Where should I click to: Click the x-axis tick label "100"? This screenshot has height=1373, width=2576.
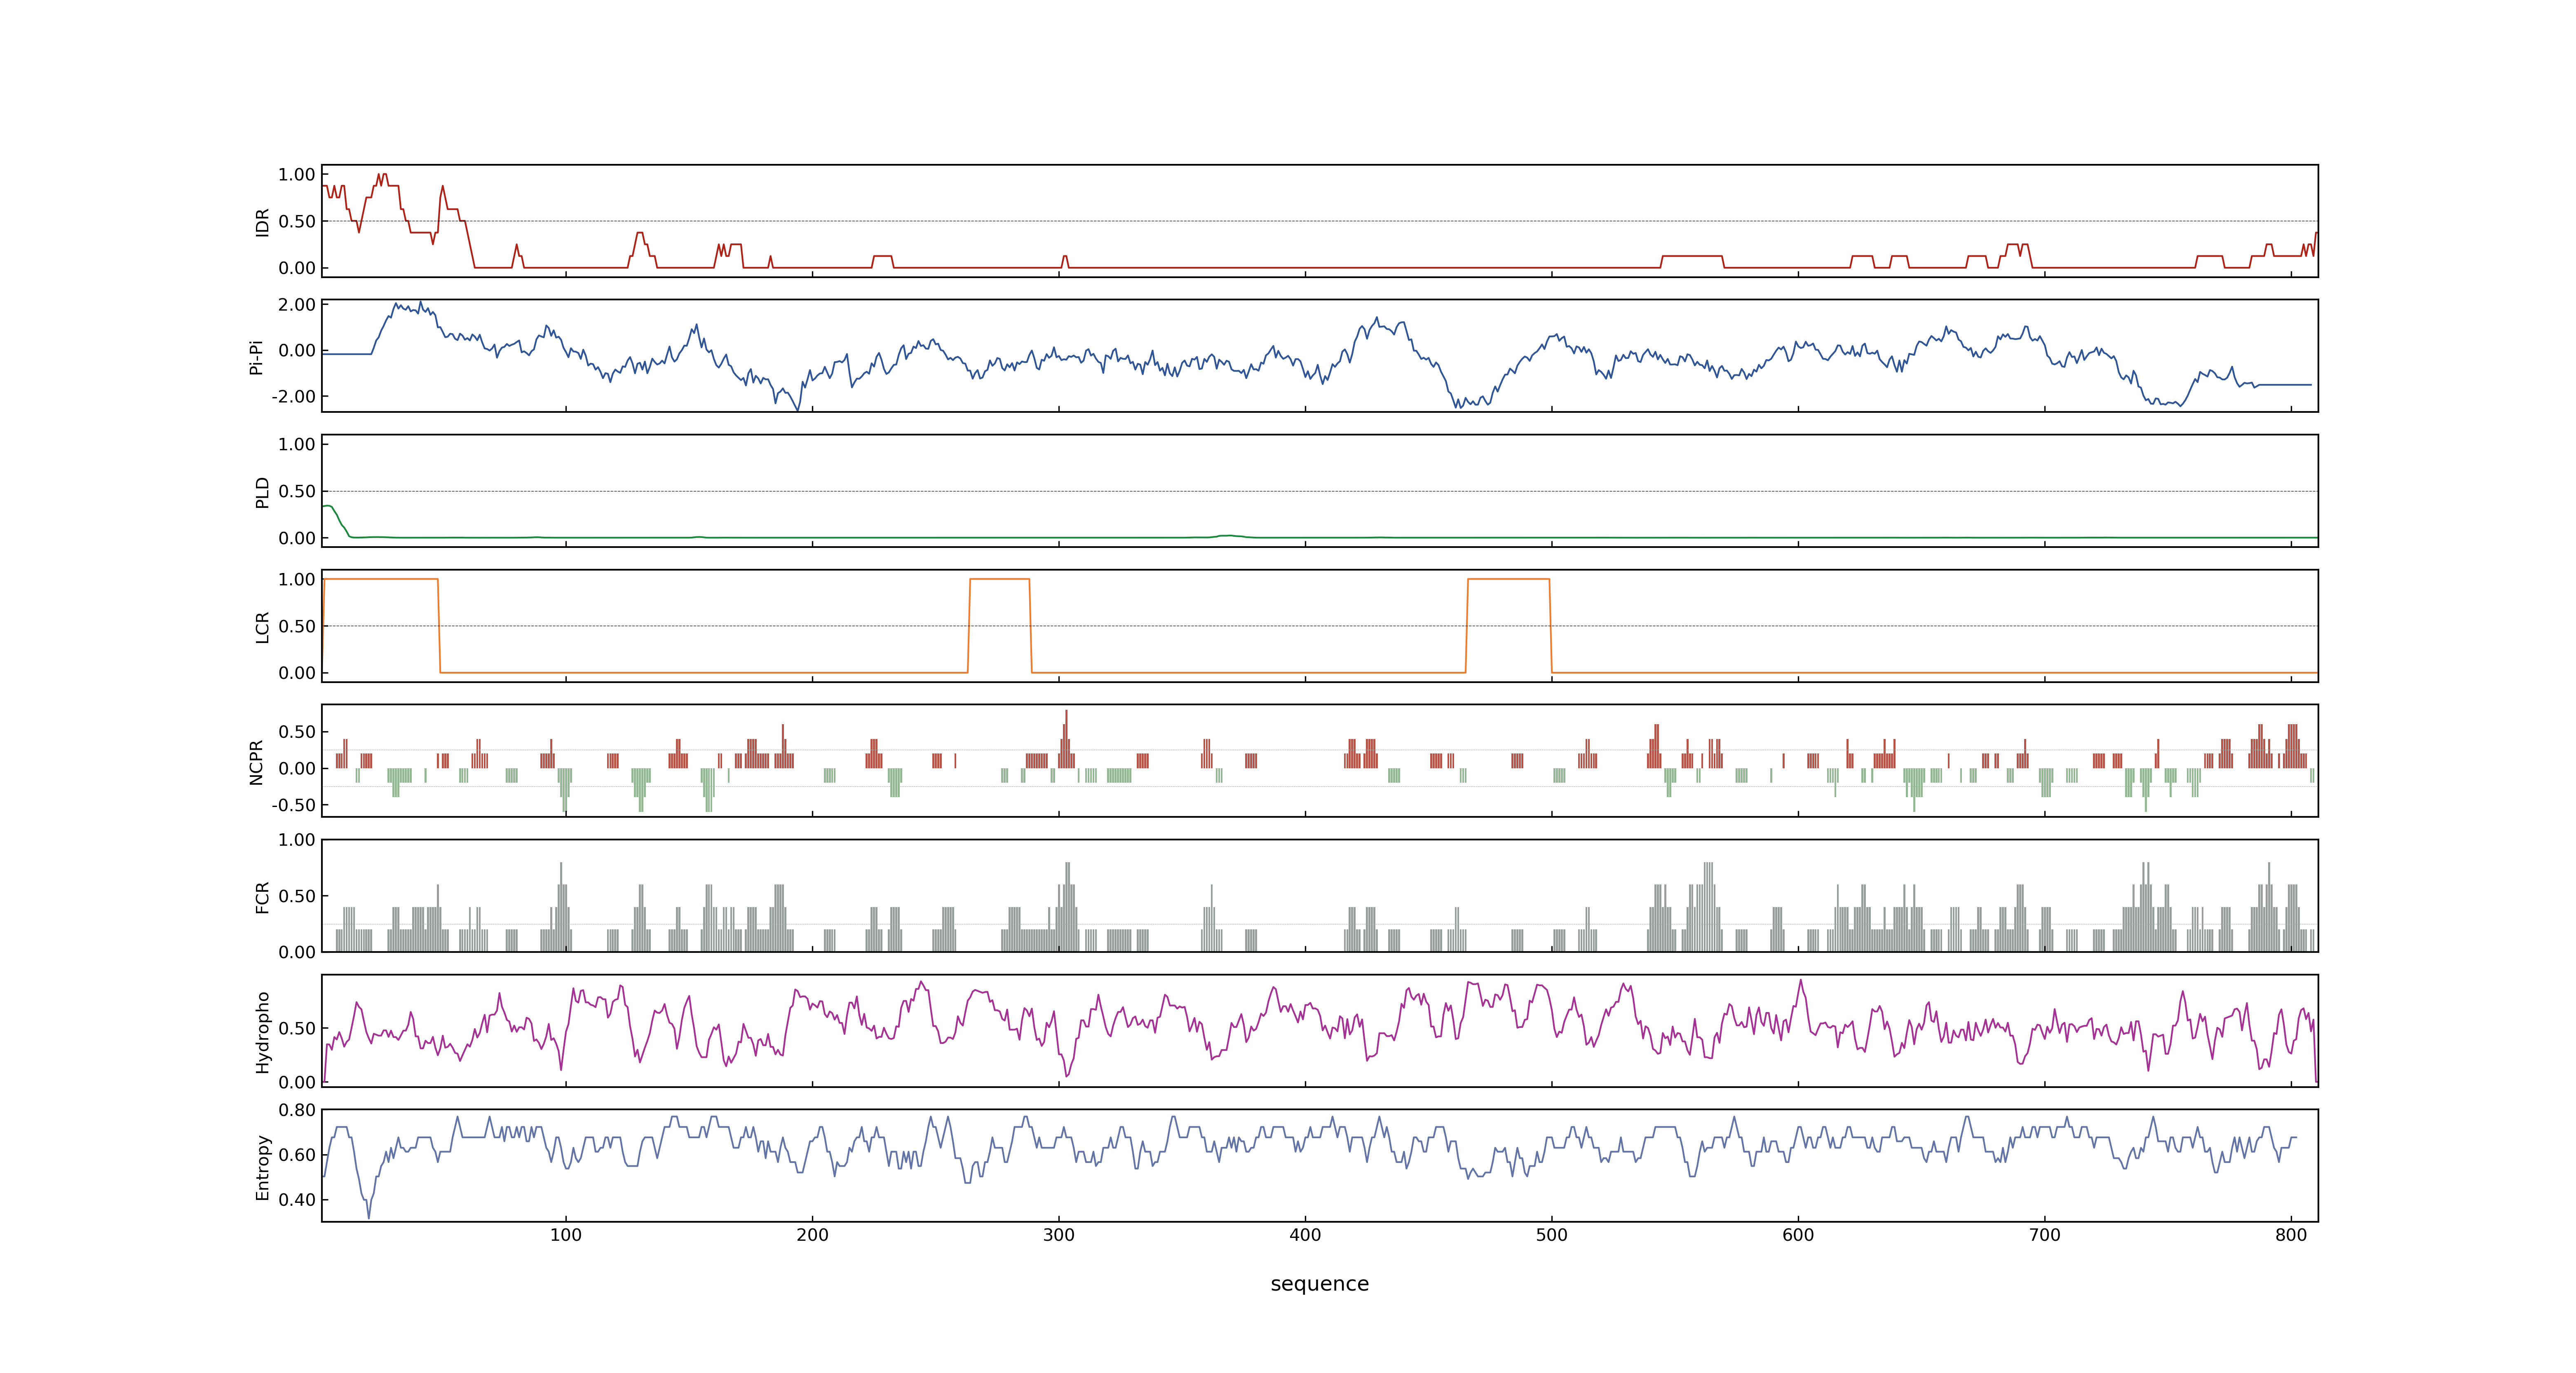(566, 1235)
